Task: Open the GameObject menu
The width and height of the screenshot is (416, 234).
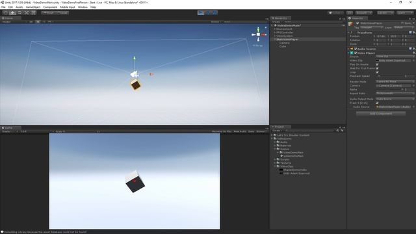Action: click(33, 7)
